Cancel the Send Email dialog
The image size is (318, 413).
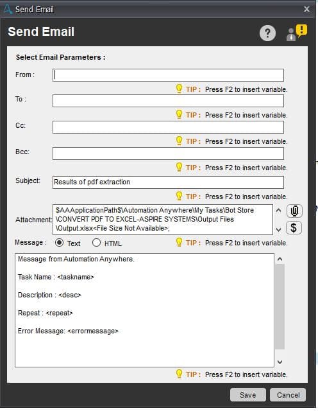point(288,394)
